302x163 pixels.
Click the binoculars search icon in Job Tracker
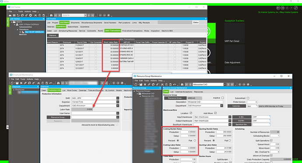tap(51, 15)
